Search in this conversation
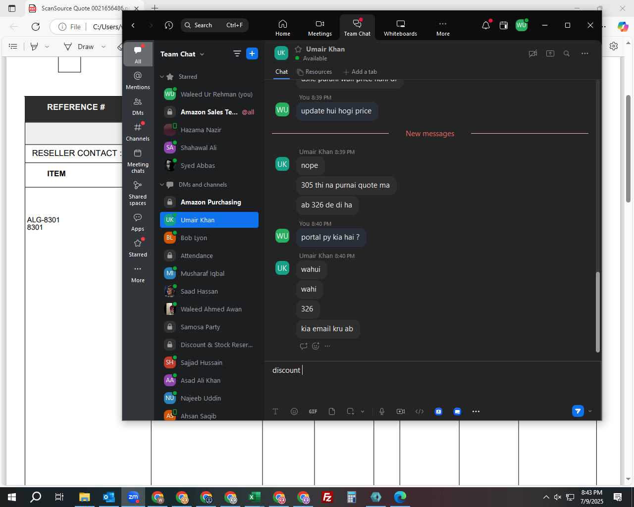This screenshot has height=507, width=634. pyautogui.click(x=567, y=53)
